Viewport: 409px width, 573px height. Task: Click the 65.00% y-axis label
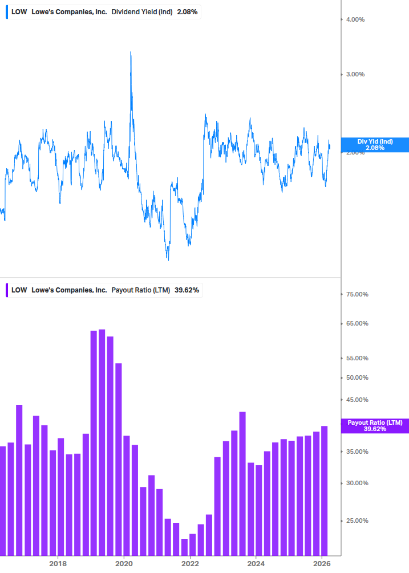(357, 323)
